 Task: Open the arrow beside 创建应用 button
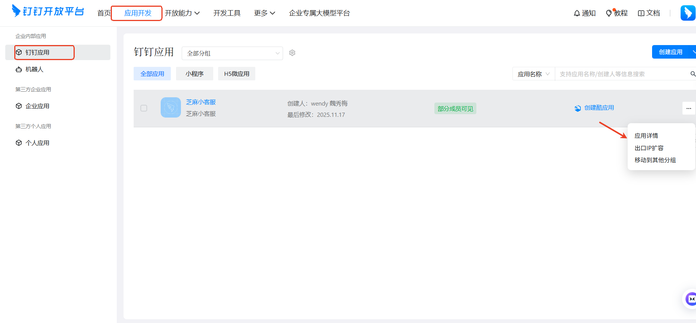tap(693, 52)
